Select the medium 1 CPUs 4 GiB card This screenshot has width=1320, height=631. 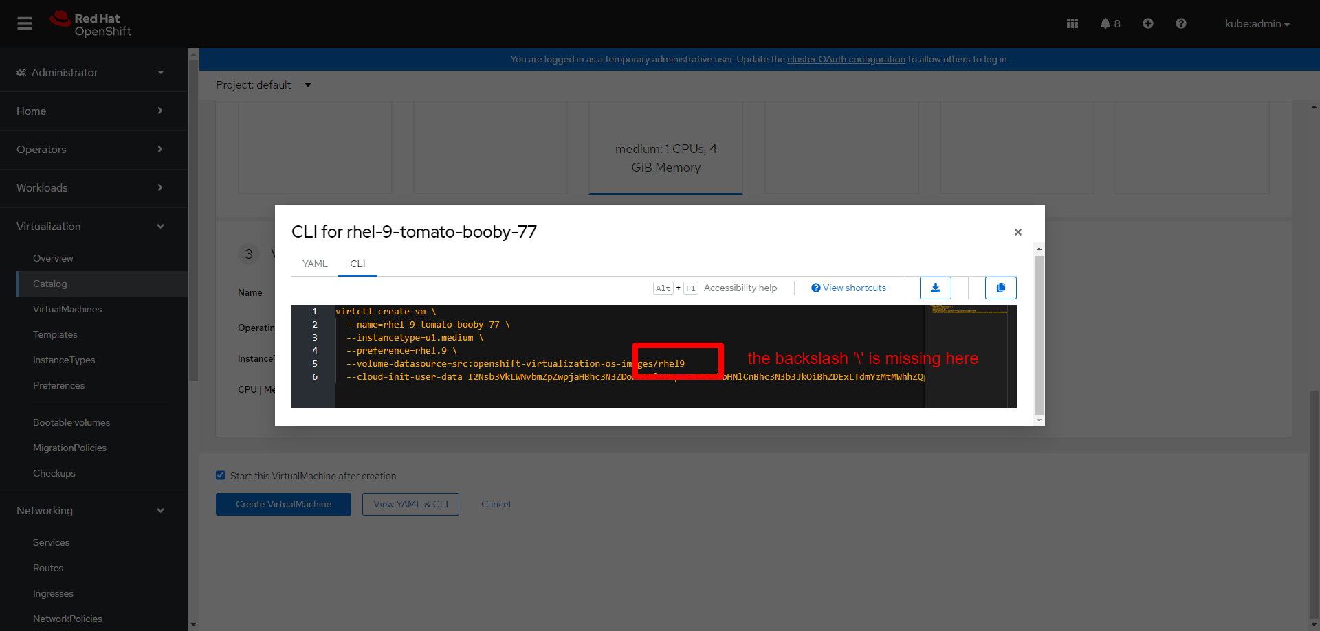coord(665,147)
